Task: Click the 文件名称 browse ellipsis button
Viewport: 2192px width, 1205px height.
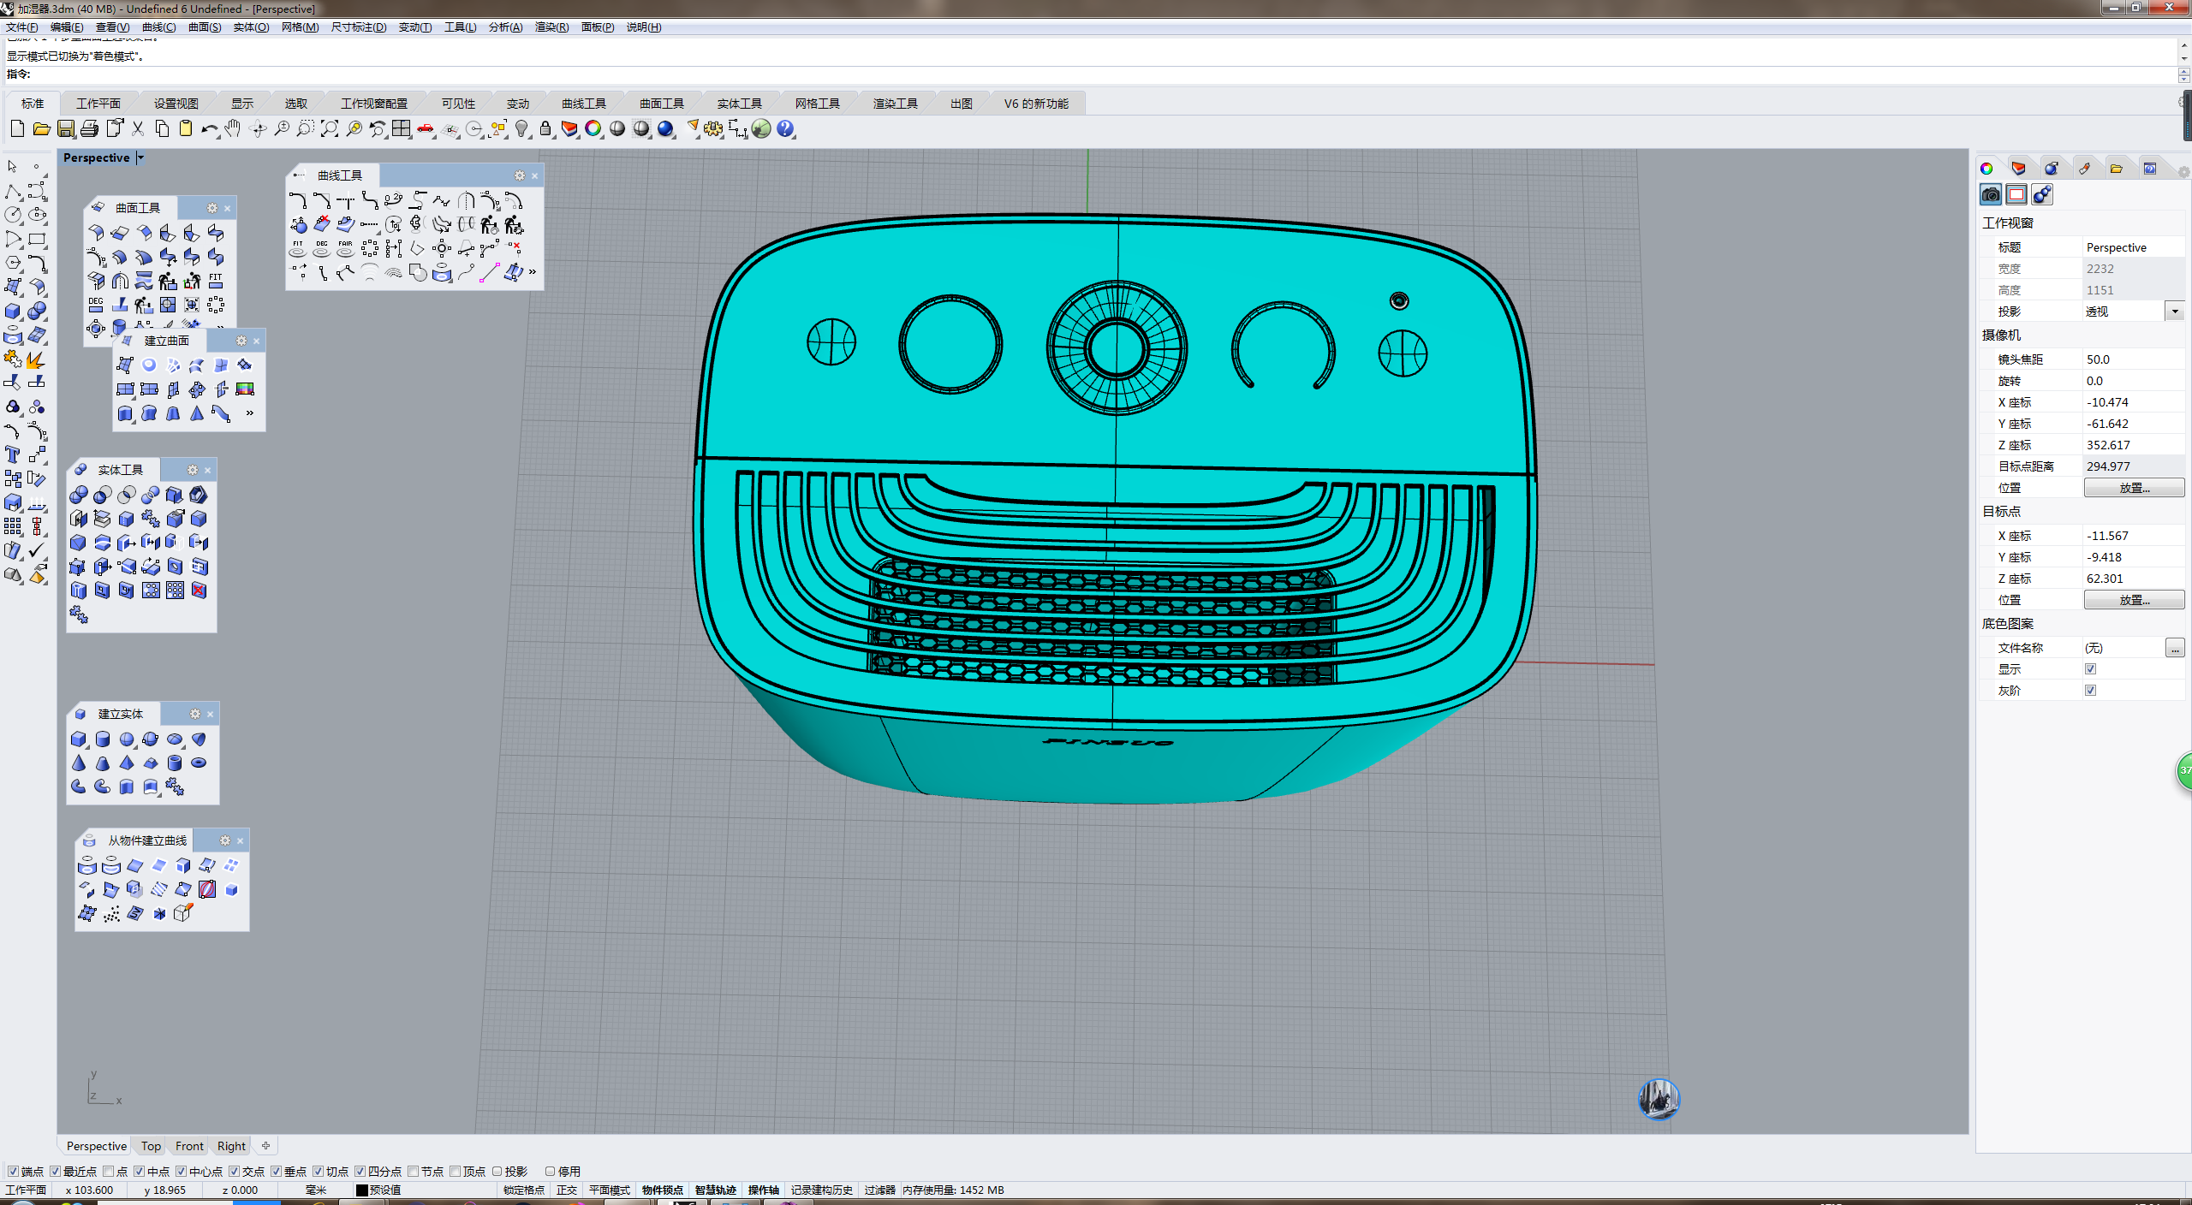Action: point(2174,648)
